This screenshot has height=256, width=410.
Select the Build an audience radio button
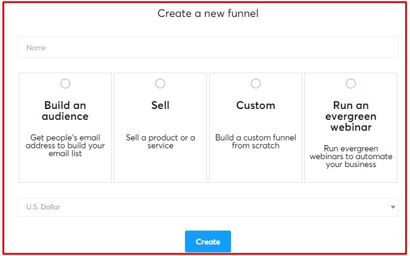(65, 84)
